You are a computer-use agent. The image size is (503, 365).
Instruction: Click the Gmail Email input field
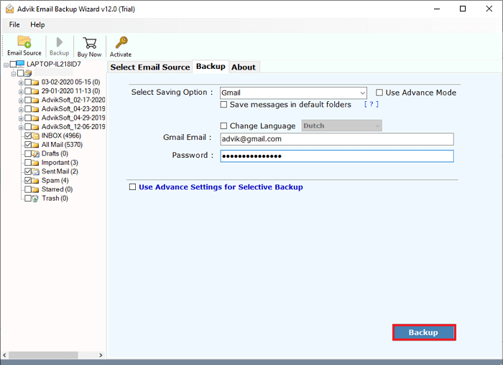[x=337, y=139]
